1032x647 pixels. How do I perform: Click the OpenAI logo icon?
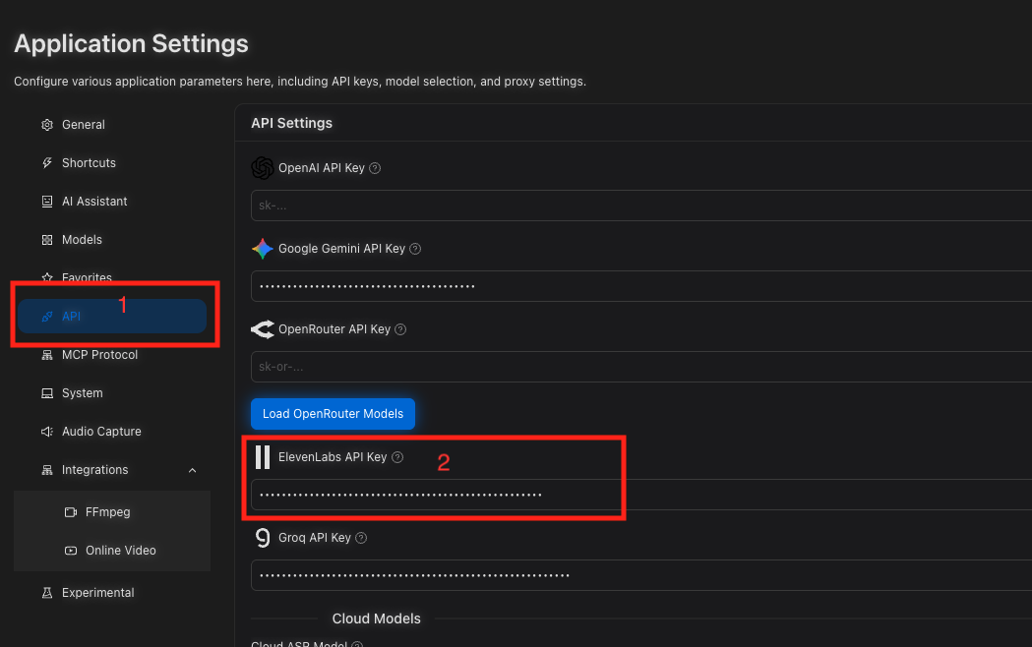click(x=263, y=168)
